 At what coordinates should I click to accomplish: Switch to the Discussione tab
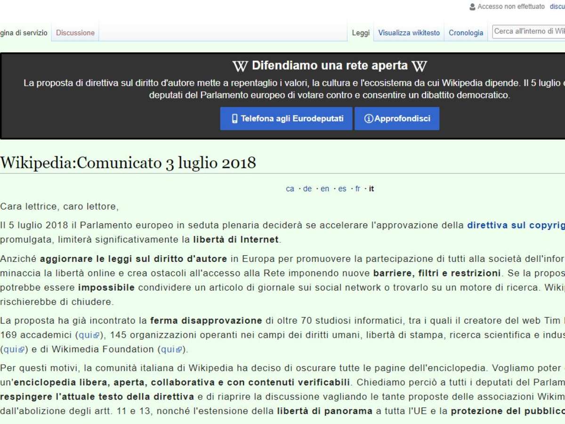pos(75,33)
